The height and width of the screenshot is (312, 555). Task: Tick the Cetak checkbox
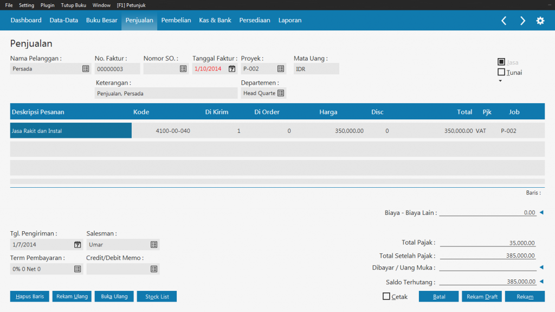[x=386, y=296]
